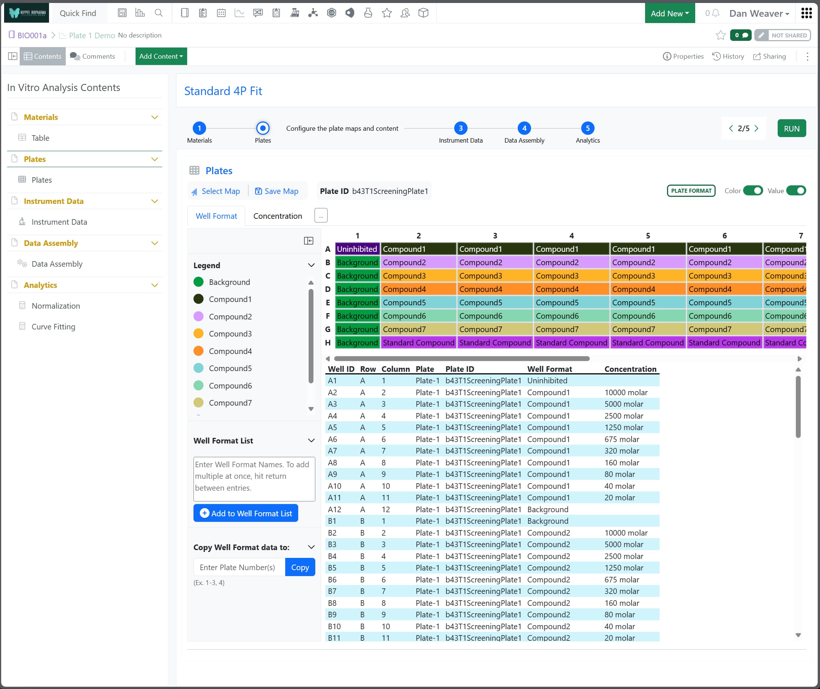Click the calendar icon in top toolbar
The width and height of the screenshot is (820, 689).
click(221, 13)
